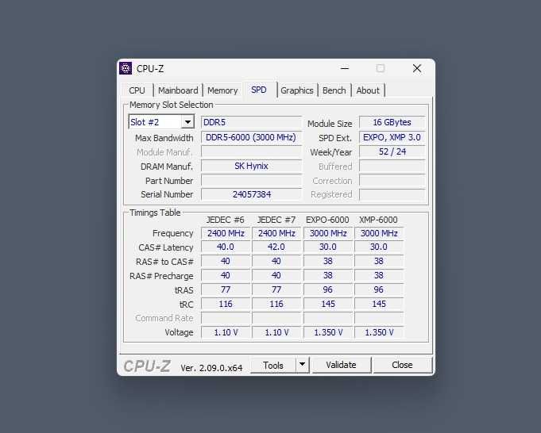Image resolution: width=541 pixels, height=433 pixels.
Task: Click the Close button at bottom
Action: pos(402,365)
